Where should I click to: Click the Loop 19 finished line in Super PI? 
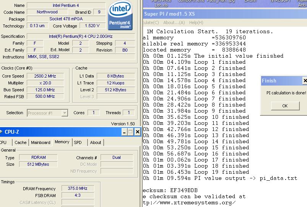point(196,172)
